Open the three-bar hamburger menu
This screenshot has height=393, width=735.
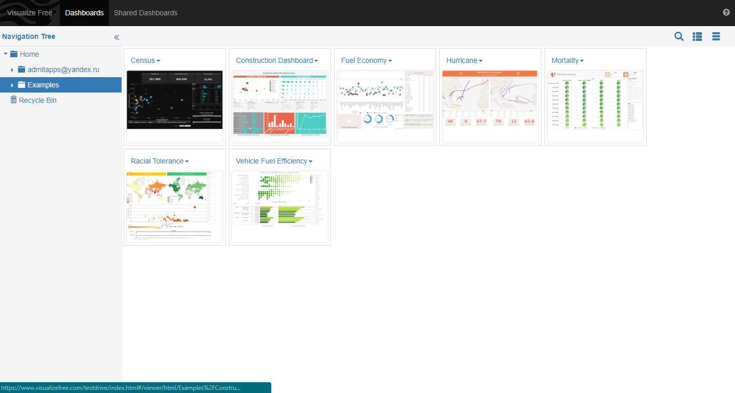pyautogui.click(x=716, y=36)
